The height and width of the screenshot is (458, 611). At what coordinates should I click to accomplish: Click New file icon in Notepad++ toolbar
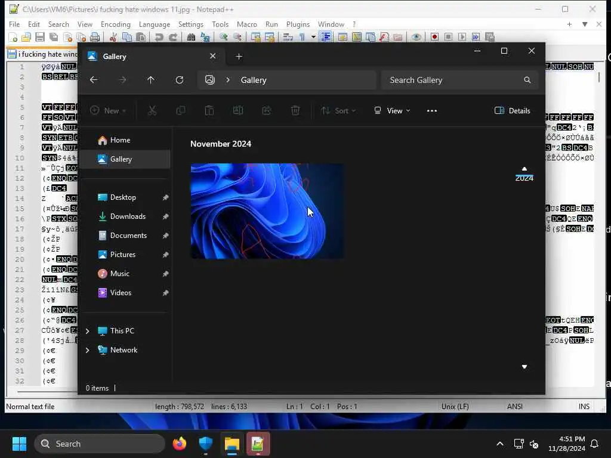(x=13, y=37)
